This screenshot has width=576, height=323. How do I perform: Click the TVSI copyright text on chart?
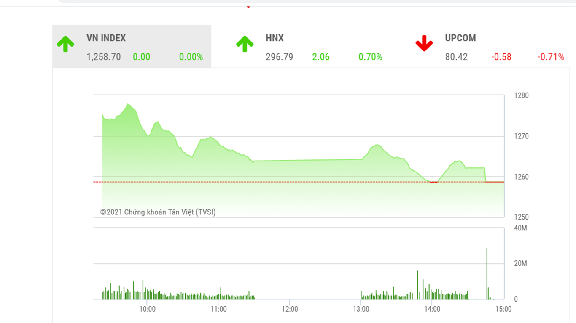pyautogui.click(x=158, y=212)
